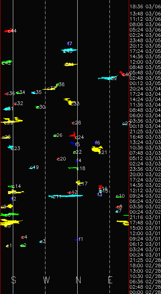
Task: Click the yellow c5 event marker
Action: (x=11, y=222)
